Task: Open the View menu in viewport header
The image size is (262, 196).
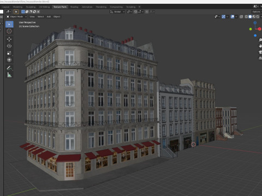Action: point(32,16)
